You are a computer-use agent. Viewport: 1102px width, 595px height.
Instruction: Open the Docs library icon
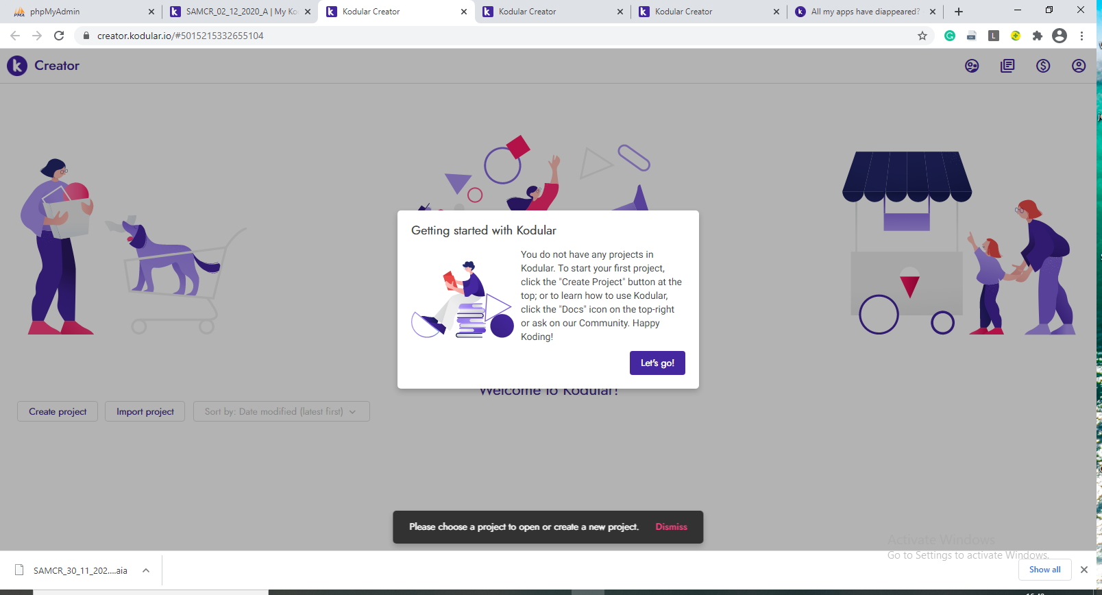click(1007, 66)
